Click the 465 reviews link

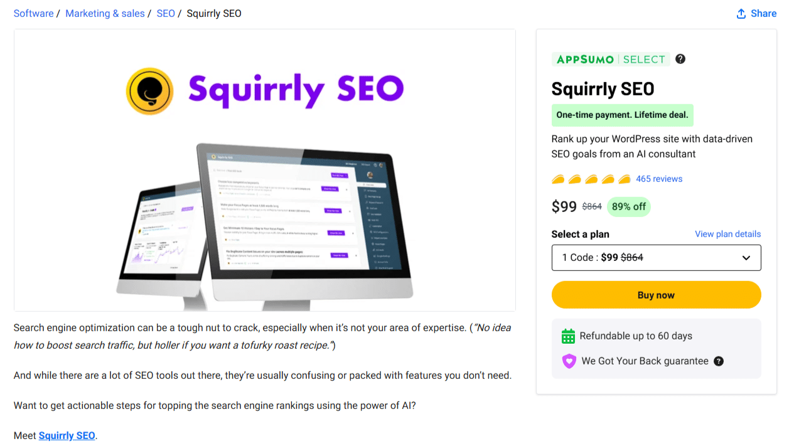(x=659, y=179)
